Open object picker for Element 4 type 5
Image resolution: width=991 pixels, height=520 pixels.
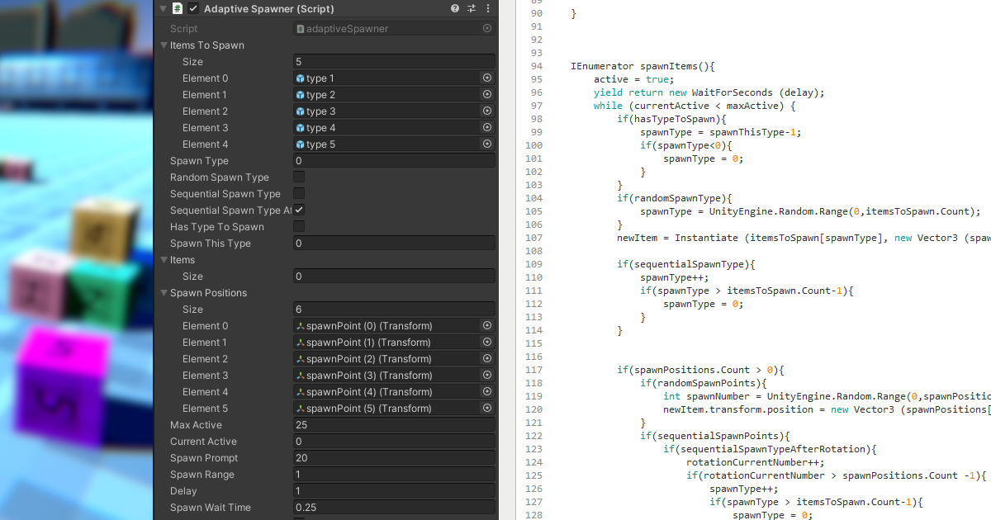(x=487, y=144)
